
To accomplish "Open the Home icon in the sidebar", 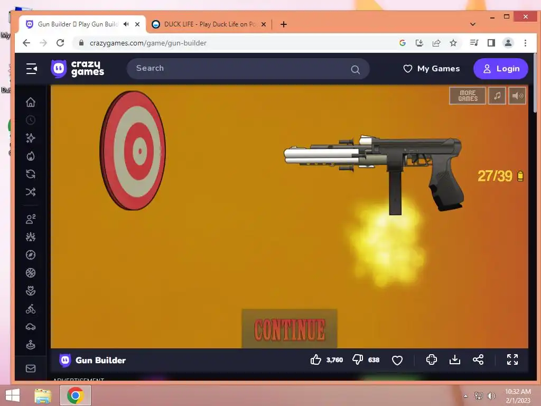I will click(31, 102).
